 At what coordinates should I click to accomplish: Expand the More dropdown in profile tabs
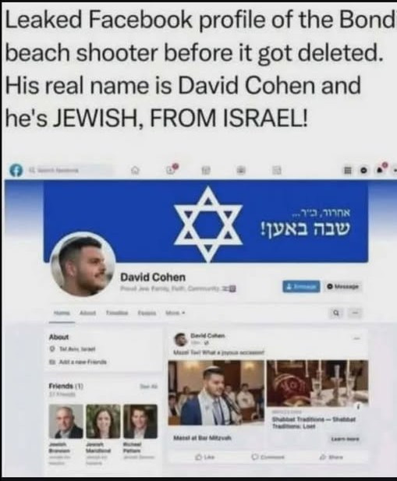click(175, 313)
